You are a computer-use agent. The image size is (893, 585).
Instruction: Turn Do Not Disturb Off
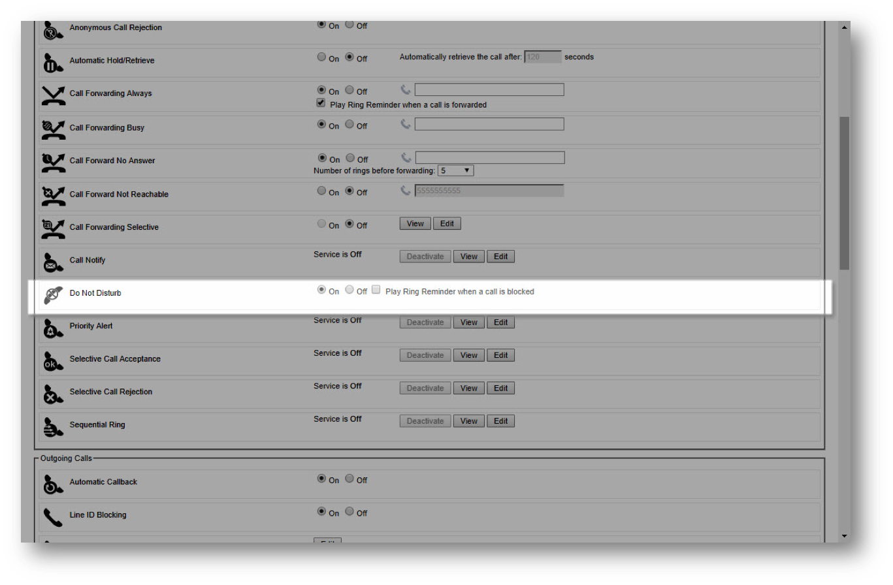(349, 290)
